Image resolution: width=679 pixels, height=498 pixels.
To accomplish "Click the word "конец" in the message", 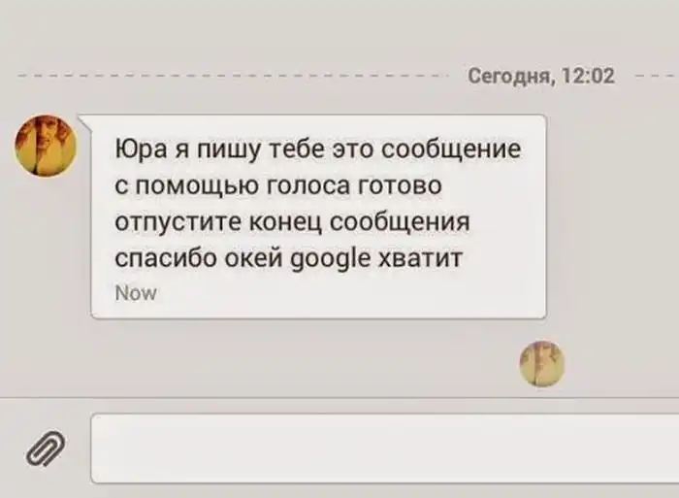I will (286, 222).
